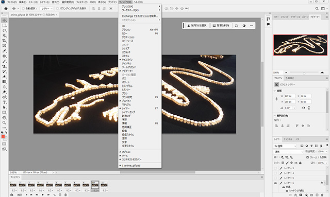Choose Exchange extension search menu entry
The height and width of the screenshot is (197, 330).
tap(140, 16)
